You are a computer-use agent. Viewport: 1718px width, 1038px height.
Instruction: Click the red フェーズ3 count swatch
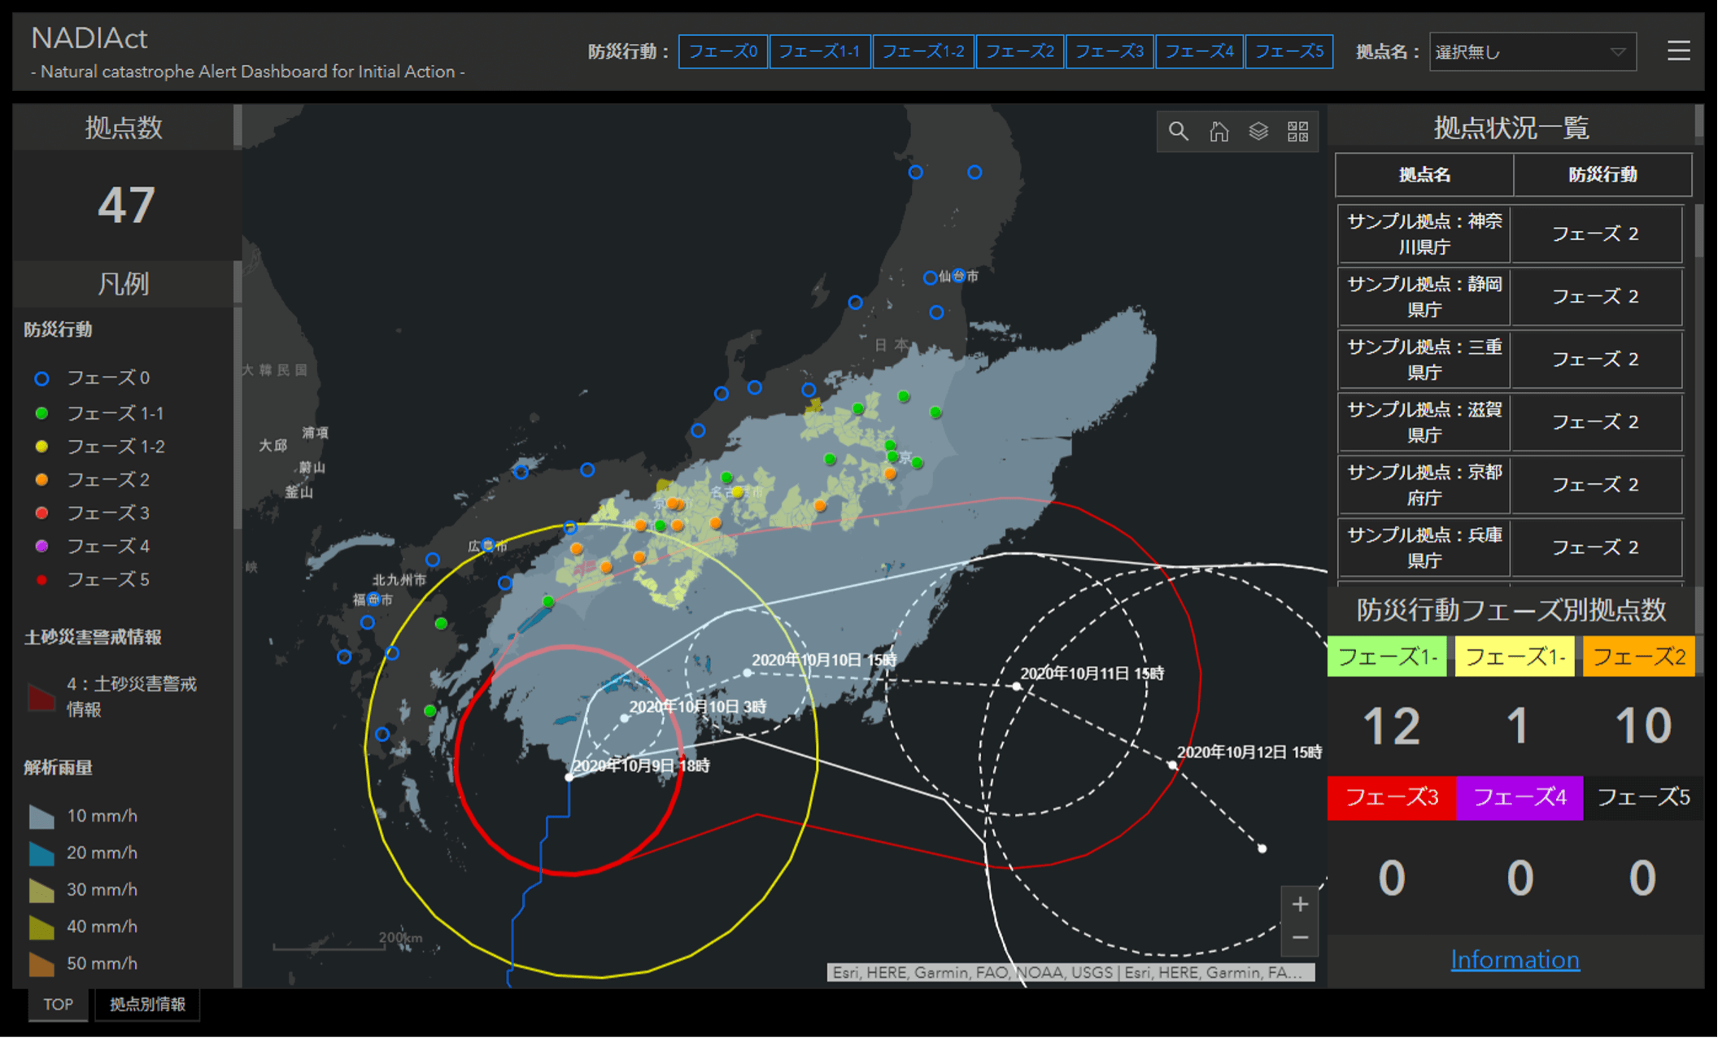pyautogui.click(x=1391, y=797)
